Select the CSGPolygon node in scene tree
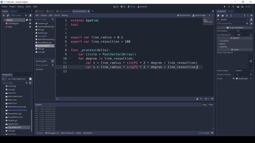 click(13, 23)
